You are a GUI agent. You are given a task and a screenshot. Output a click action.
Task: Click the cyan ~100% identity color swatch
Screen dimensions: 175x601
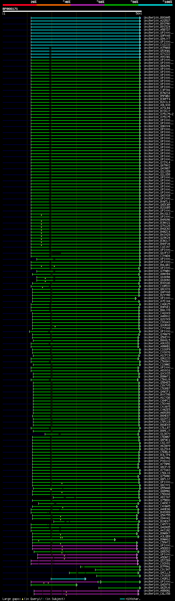[155, 5]
